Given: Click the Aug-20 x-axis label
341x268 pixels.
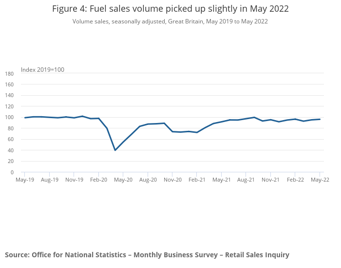Looking at the screenshot, I should [x=148, y=180].
